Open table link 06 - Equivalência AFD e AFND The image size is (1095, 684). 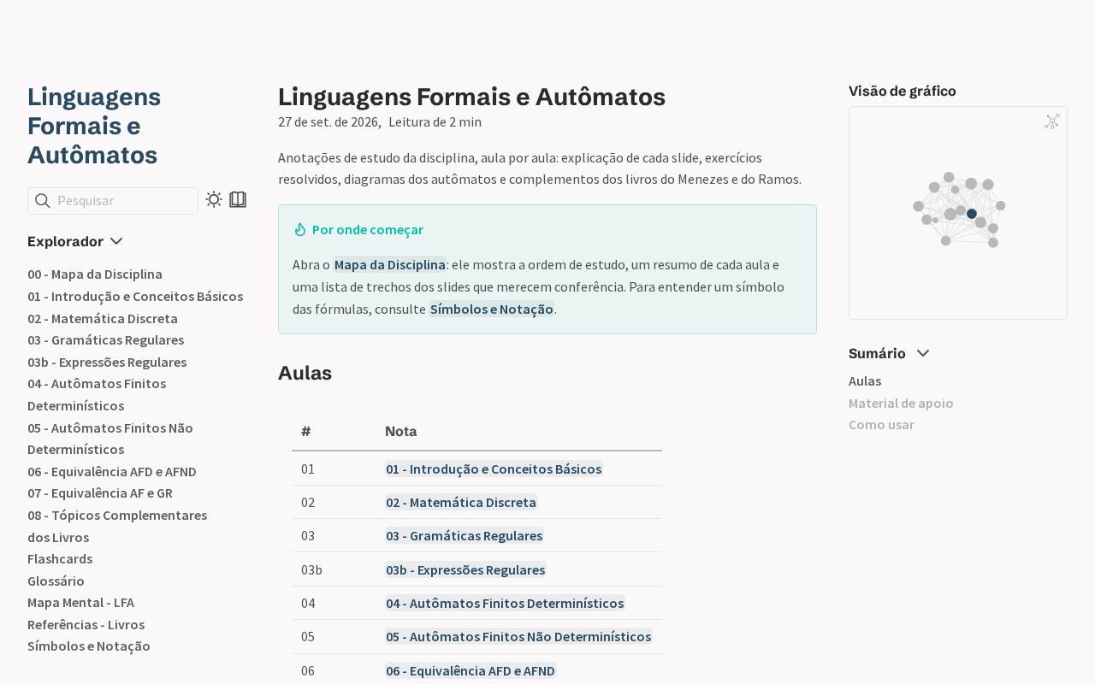(x=471, y=670)
